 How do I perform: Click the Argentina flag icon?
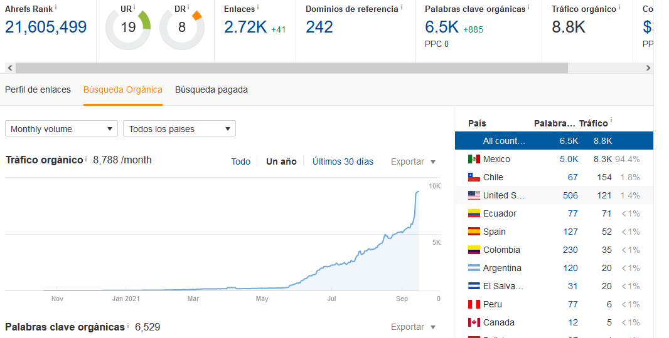pos(474,268)
